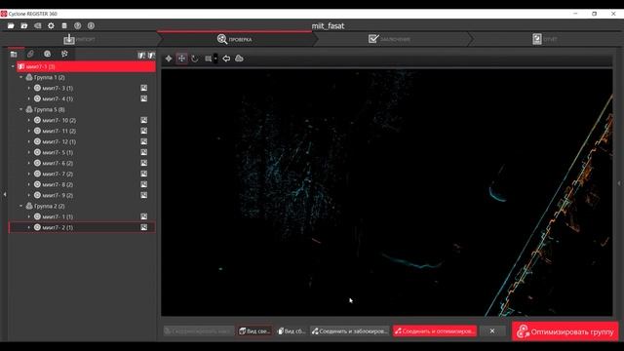
Task: Open settings gear in top toolbar
Action: [51, 26]
